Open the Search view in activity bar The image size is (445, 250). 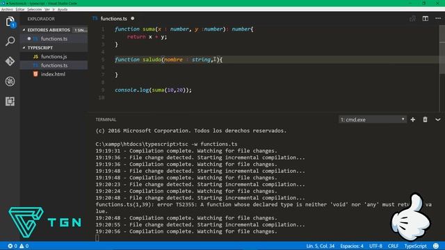pos(10,42)
